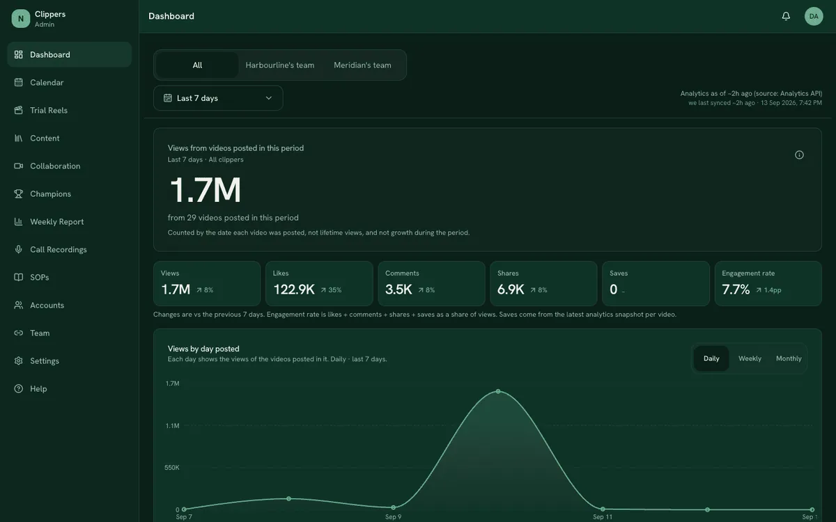Click the Shares trend arrow icon

coord(533,290)
